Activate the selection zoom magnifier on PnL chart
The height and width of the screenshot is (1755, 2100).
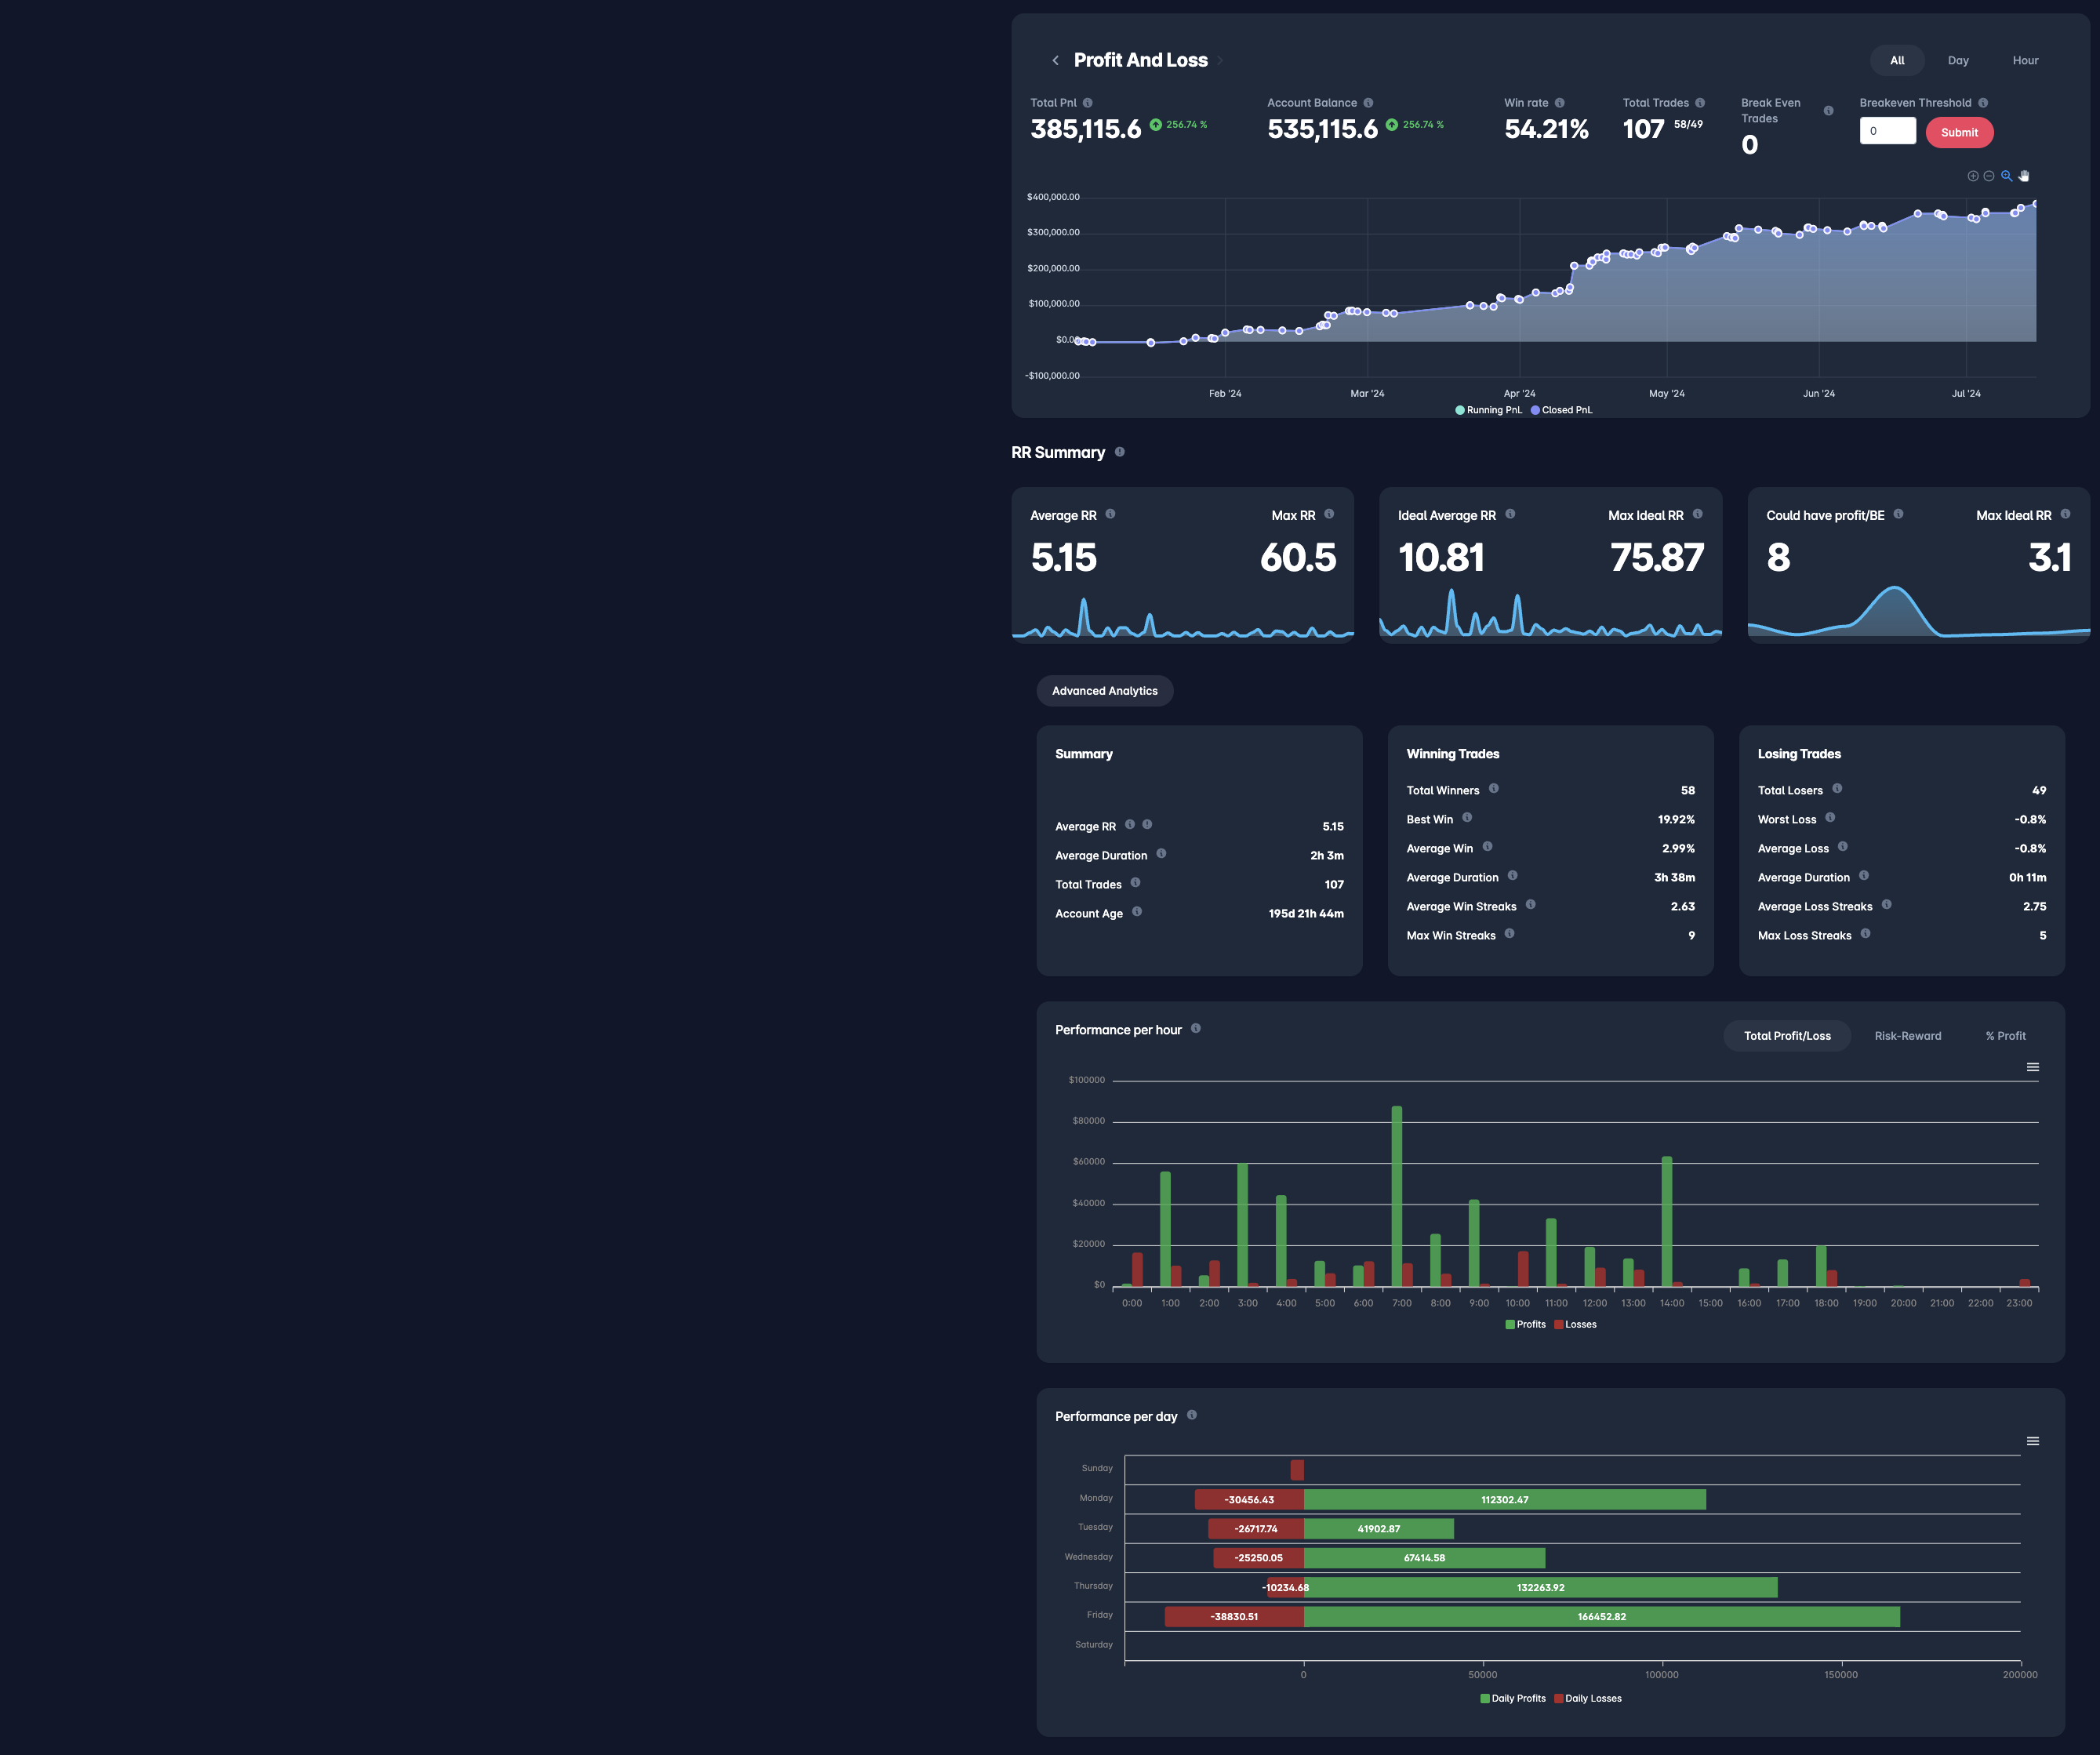pyautogui.click(x=2006, y=176)
